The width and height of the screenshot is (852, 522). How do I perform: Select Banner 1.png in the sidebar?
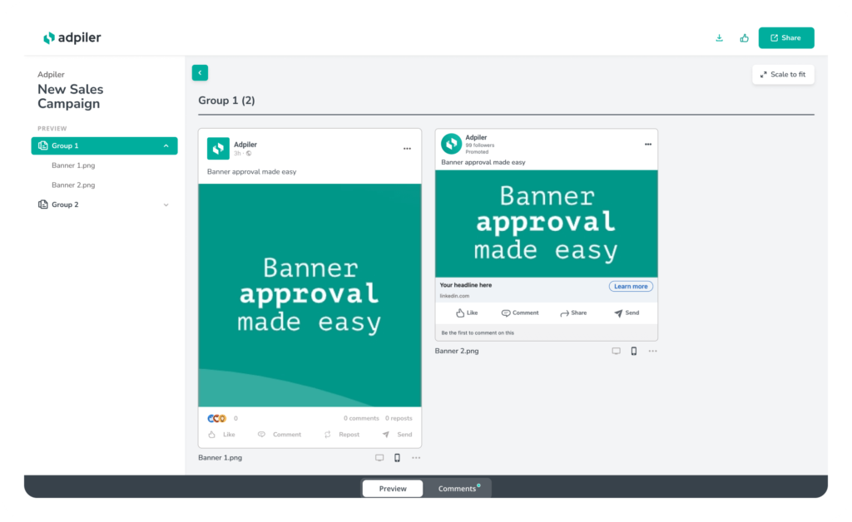point(73,165)
